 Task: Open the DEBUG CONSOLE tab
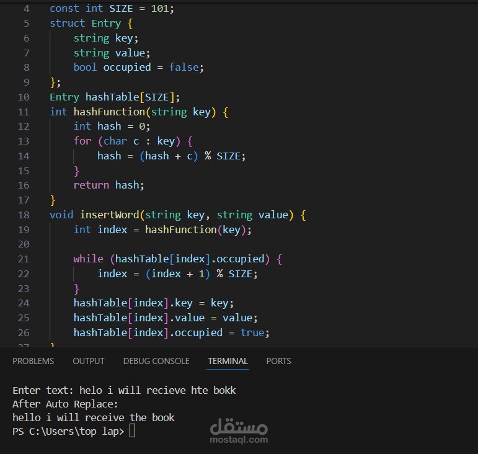156,361
